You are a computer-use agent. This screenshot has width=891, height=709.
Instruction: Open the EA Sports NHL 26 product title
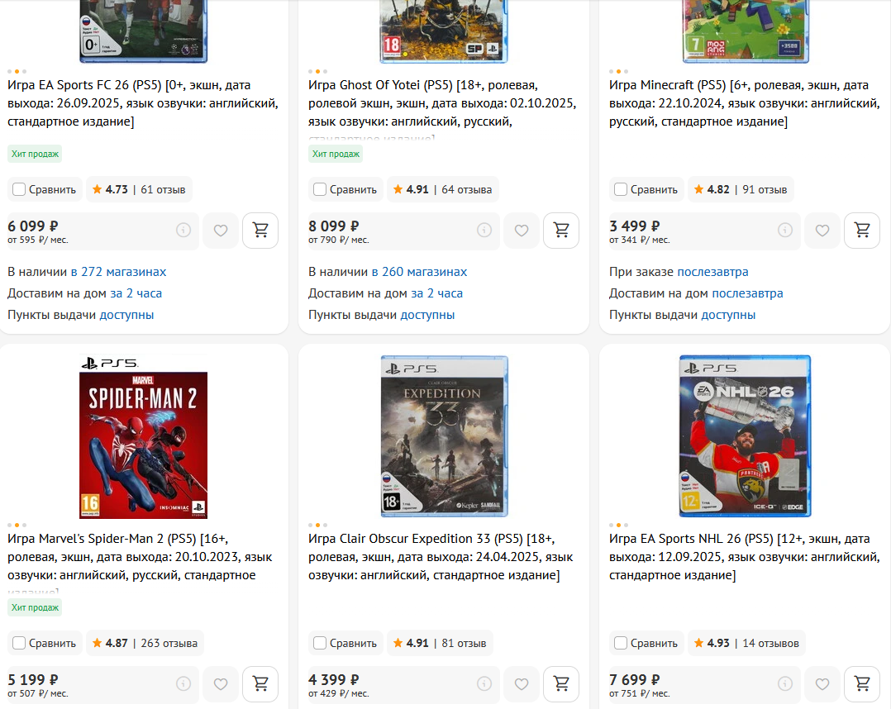[745, 557]
